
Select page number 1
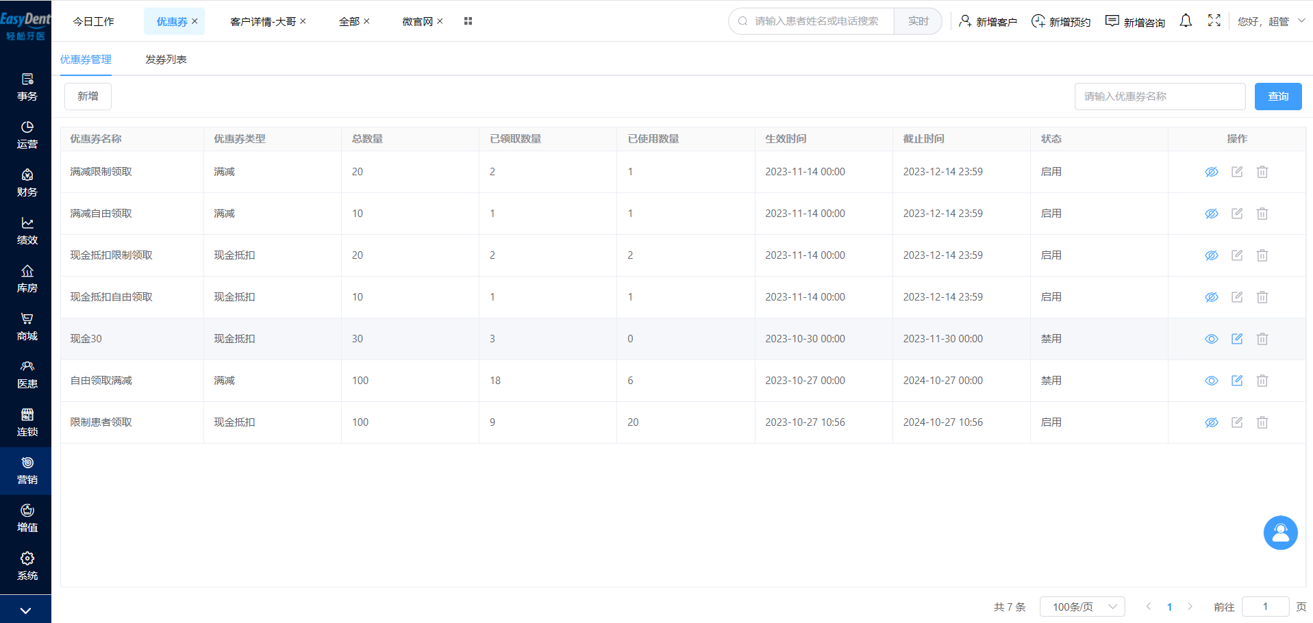tap(1169, 607)
